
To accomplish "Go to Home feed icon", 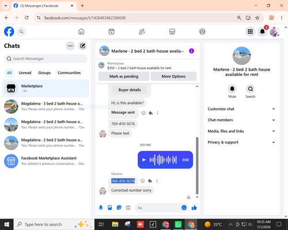I will 81,32.
